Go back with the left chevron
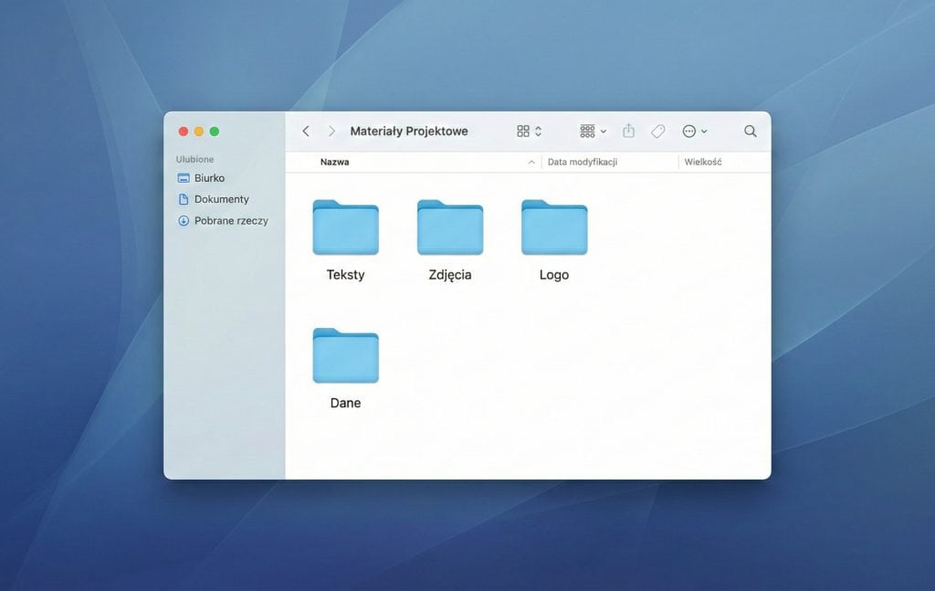Viewport: 935px width, 591px height. click(x=306, y=132)
